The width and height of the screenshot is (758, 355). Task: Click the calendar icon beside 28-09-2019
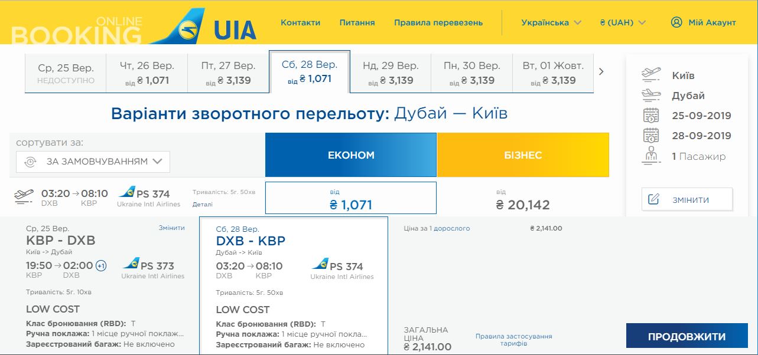tap(651, 136)
